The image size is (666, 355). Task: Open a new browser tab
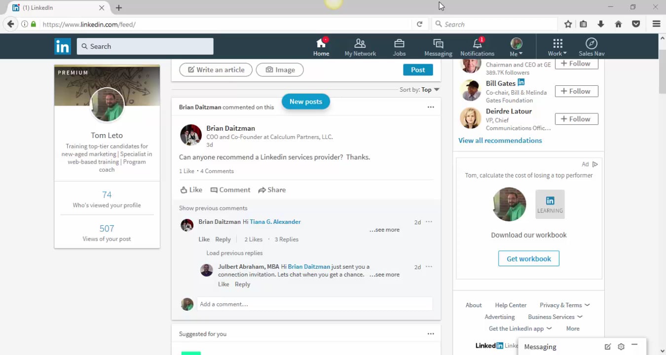coord(119,7)
